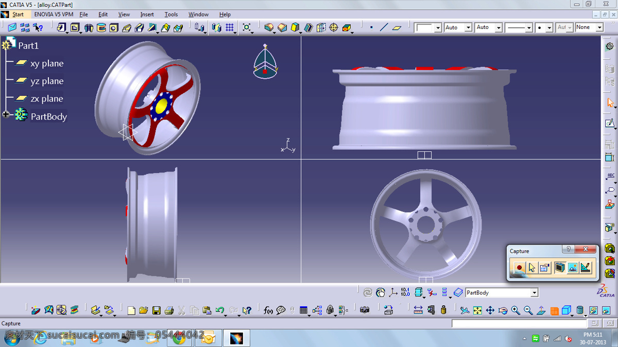Open the Sketcher tool on the right toolbar

(x=610, y=123)
